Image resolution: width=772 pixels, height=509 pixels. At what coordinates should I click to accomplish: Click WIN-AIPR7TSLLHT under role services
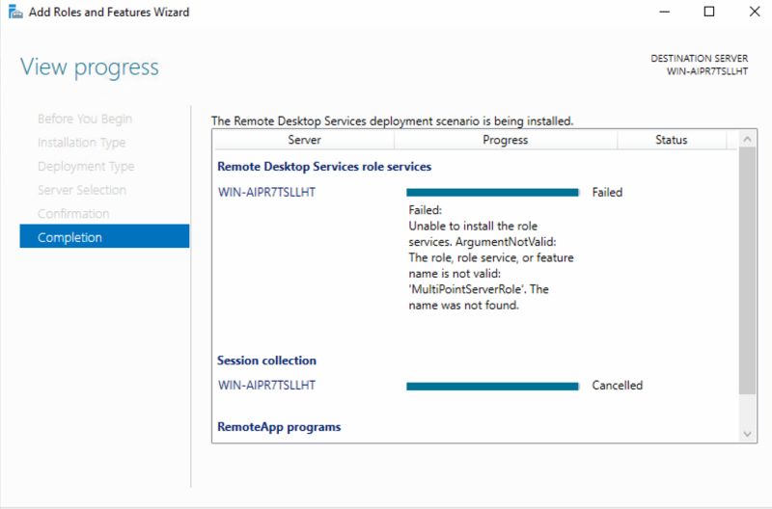(267, 192)
